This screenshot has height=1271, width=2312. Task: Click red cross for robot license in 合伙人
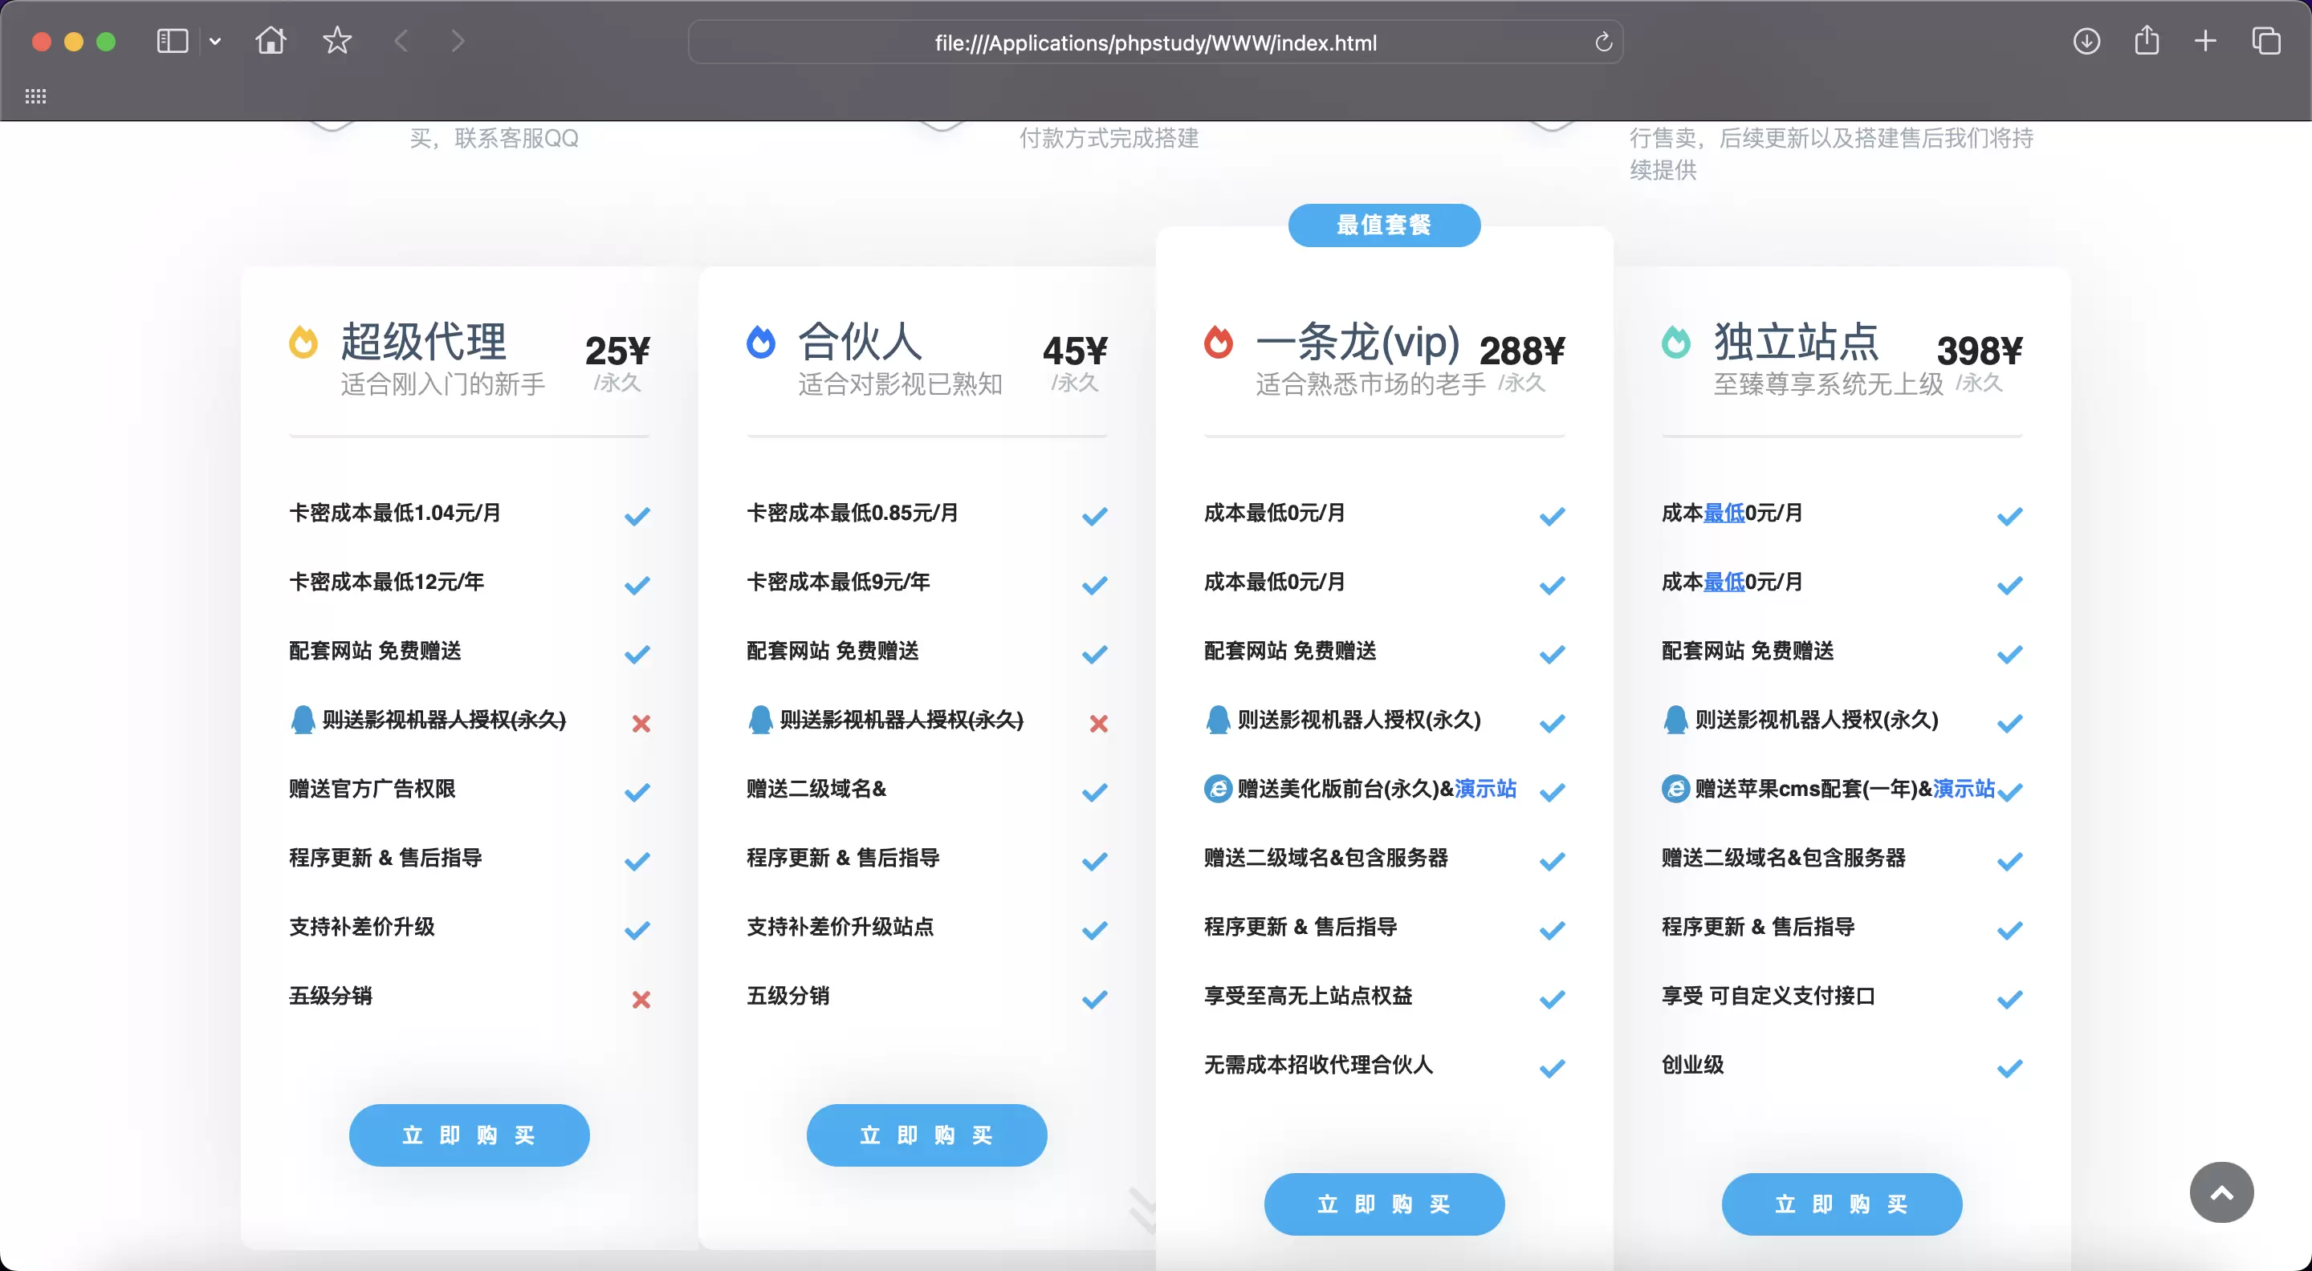click(x=1098, y=723)
